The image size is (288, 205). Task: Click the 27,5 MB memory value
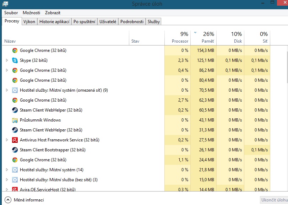(207, 140)
